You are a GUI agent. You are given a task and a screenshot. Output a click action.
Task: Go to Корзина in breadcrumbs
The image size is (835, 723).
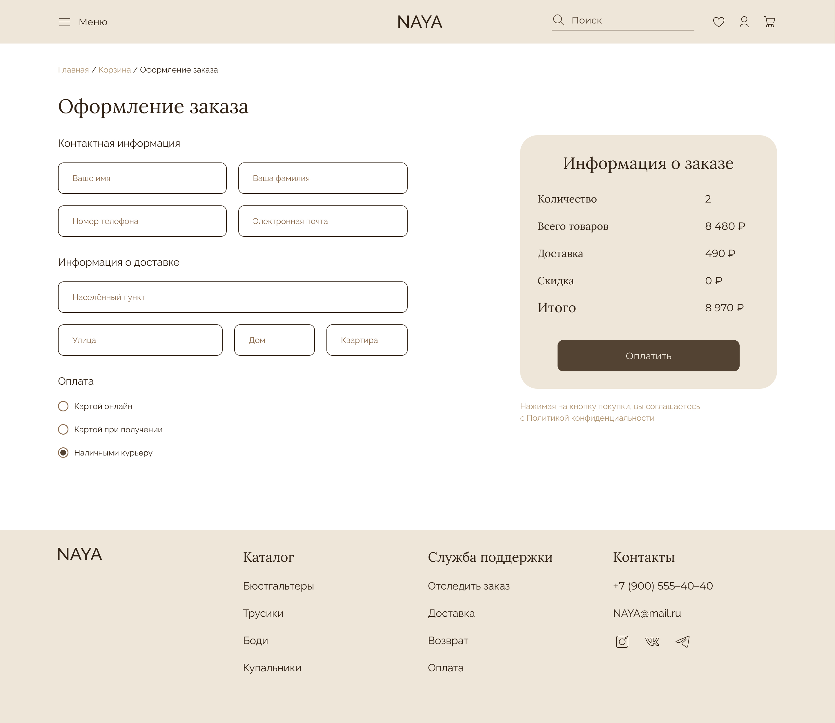point(115,70)
